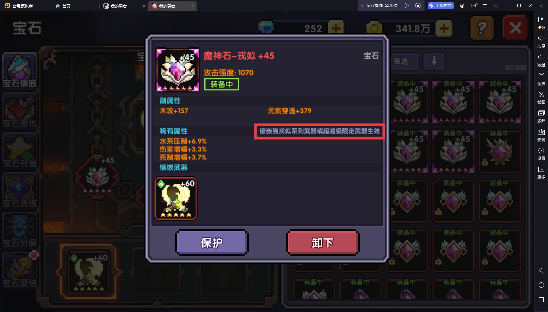Click the 安装 APK install icon
The image size is (548, 312).
541,135
